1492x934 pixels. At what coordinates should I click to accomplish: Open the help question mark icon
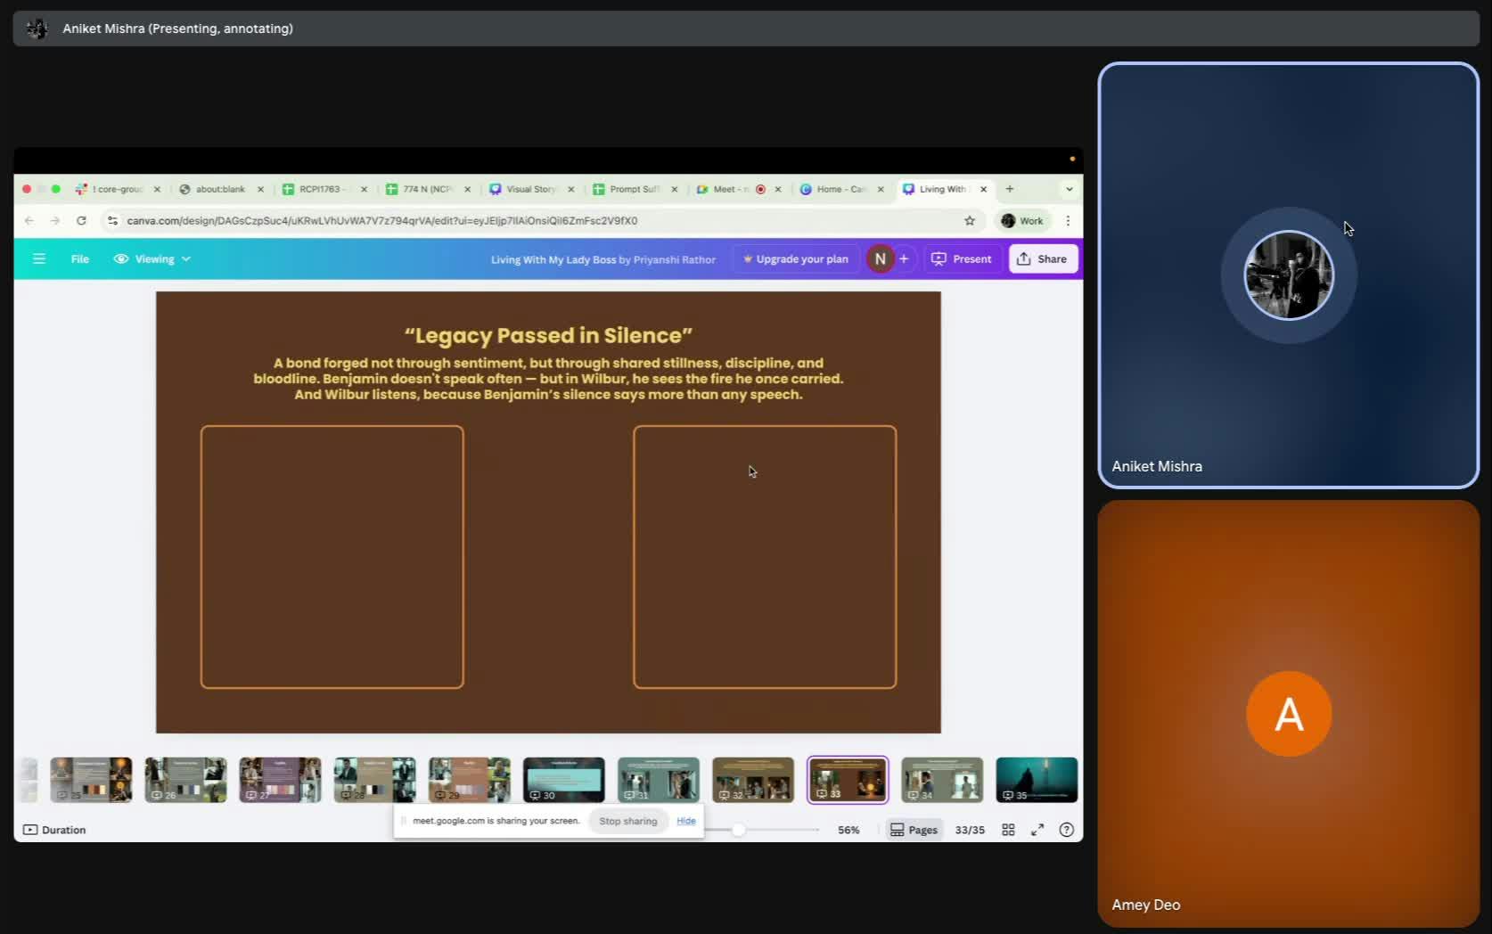tap(1066, 830)
